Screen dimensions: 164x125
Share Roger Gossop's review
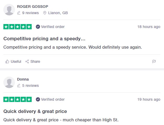pyautogui.click(x=33, y=61)
